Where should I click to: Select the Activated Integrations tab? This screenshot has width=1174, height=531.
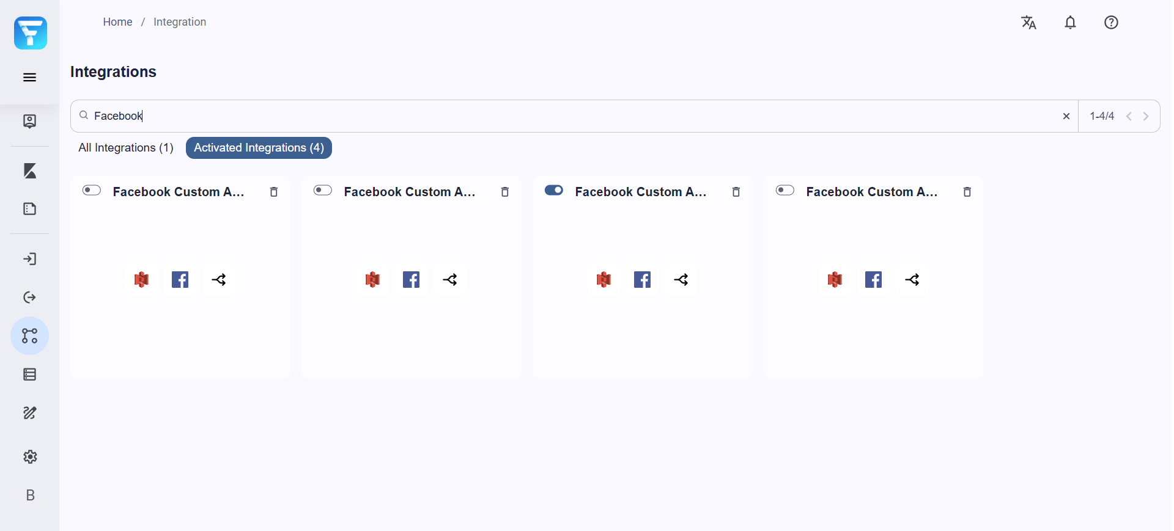tap(258, 147)
